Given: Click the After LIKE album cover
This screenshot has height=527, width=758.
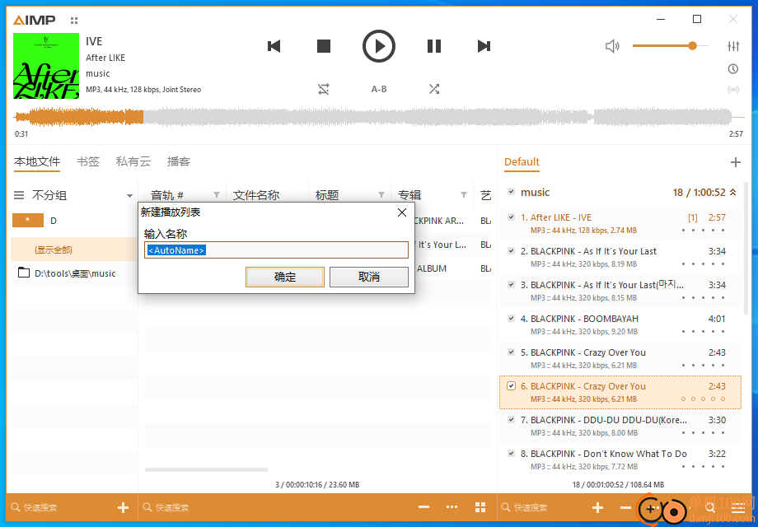Looking at the screenshot, I should click(46, 66).
